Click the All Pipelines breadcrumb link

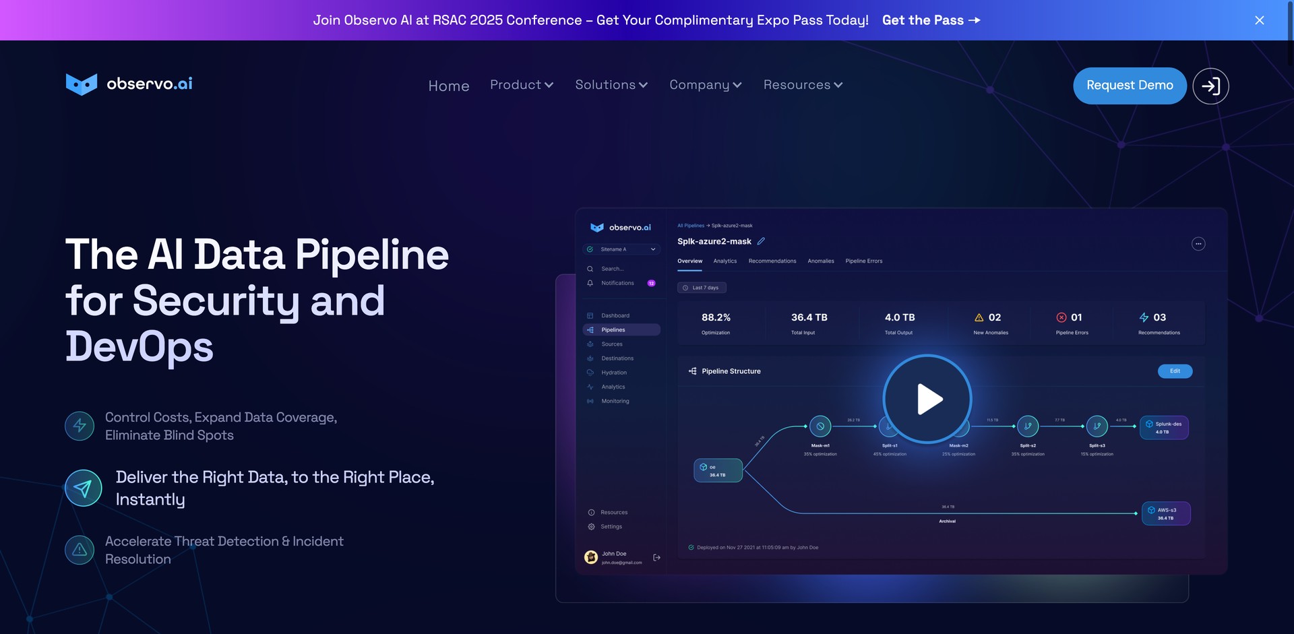coord(691,226)
